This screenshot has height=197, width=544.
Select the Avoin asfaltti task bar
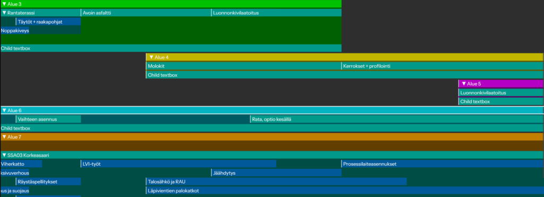[x=146, y=13]
